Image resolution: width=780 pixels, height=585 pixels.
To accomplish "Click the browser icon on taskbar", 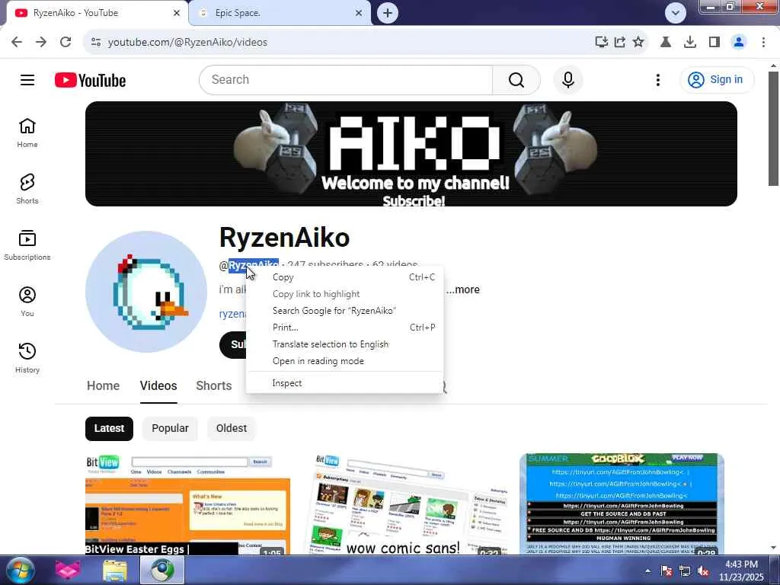I will (x=163, y=570).
